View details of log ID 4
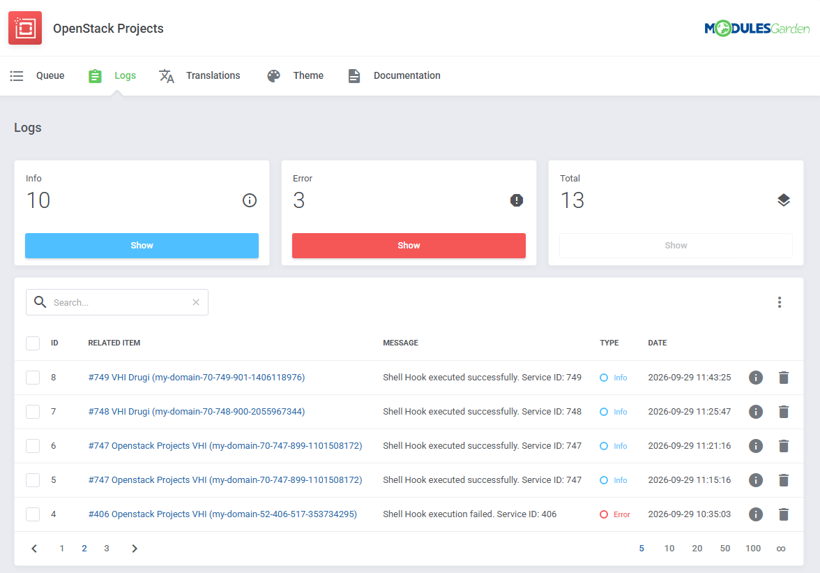The image size is (820, 573). click(x=756, y=514)
